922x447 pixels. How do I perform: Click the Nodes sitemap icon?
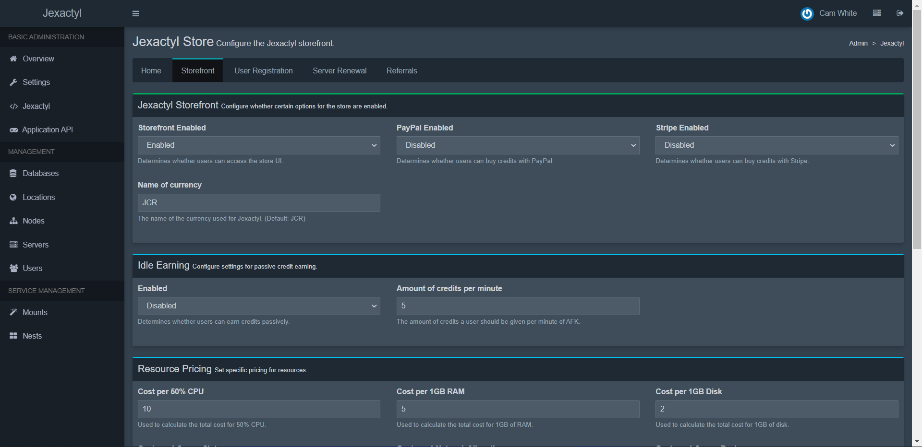point(13,221)
